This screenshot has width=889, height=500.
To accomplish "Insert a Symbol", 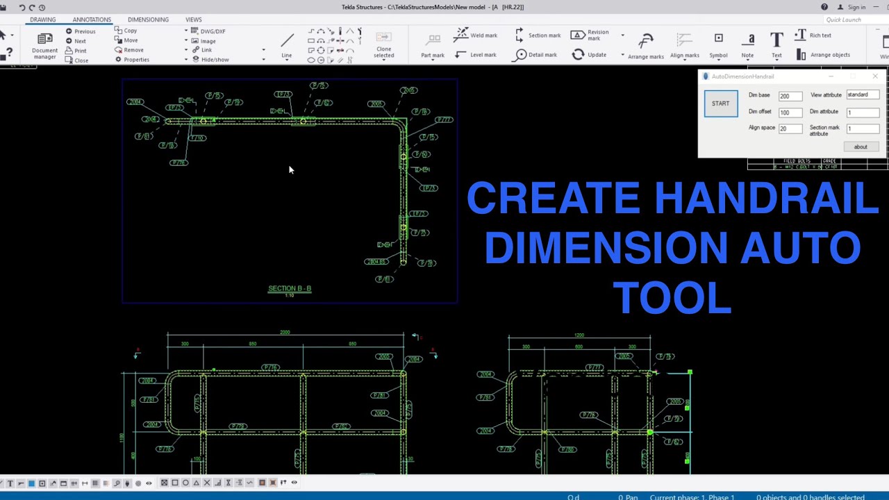I will 718,46.
